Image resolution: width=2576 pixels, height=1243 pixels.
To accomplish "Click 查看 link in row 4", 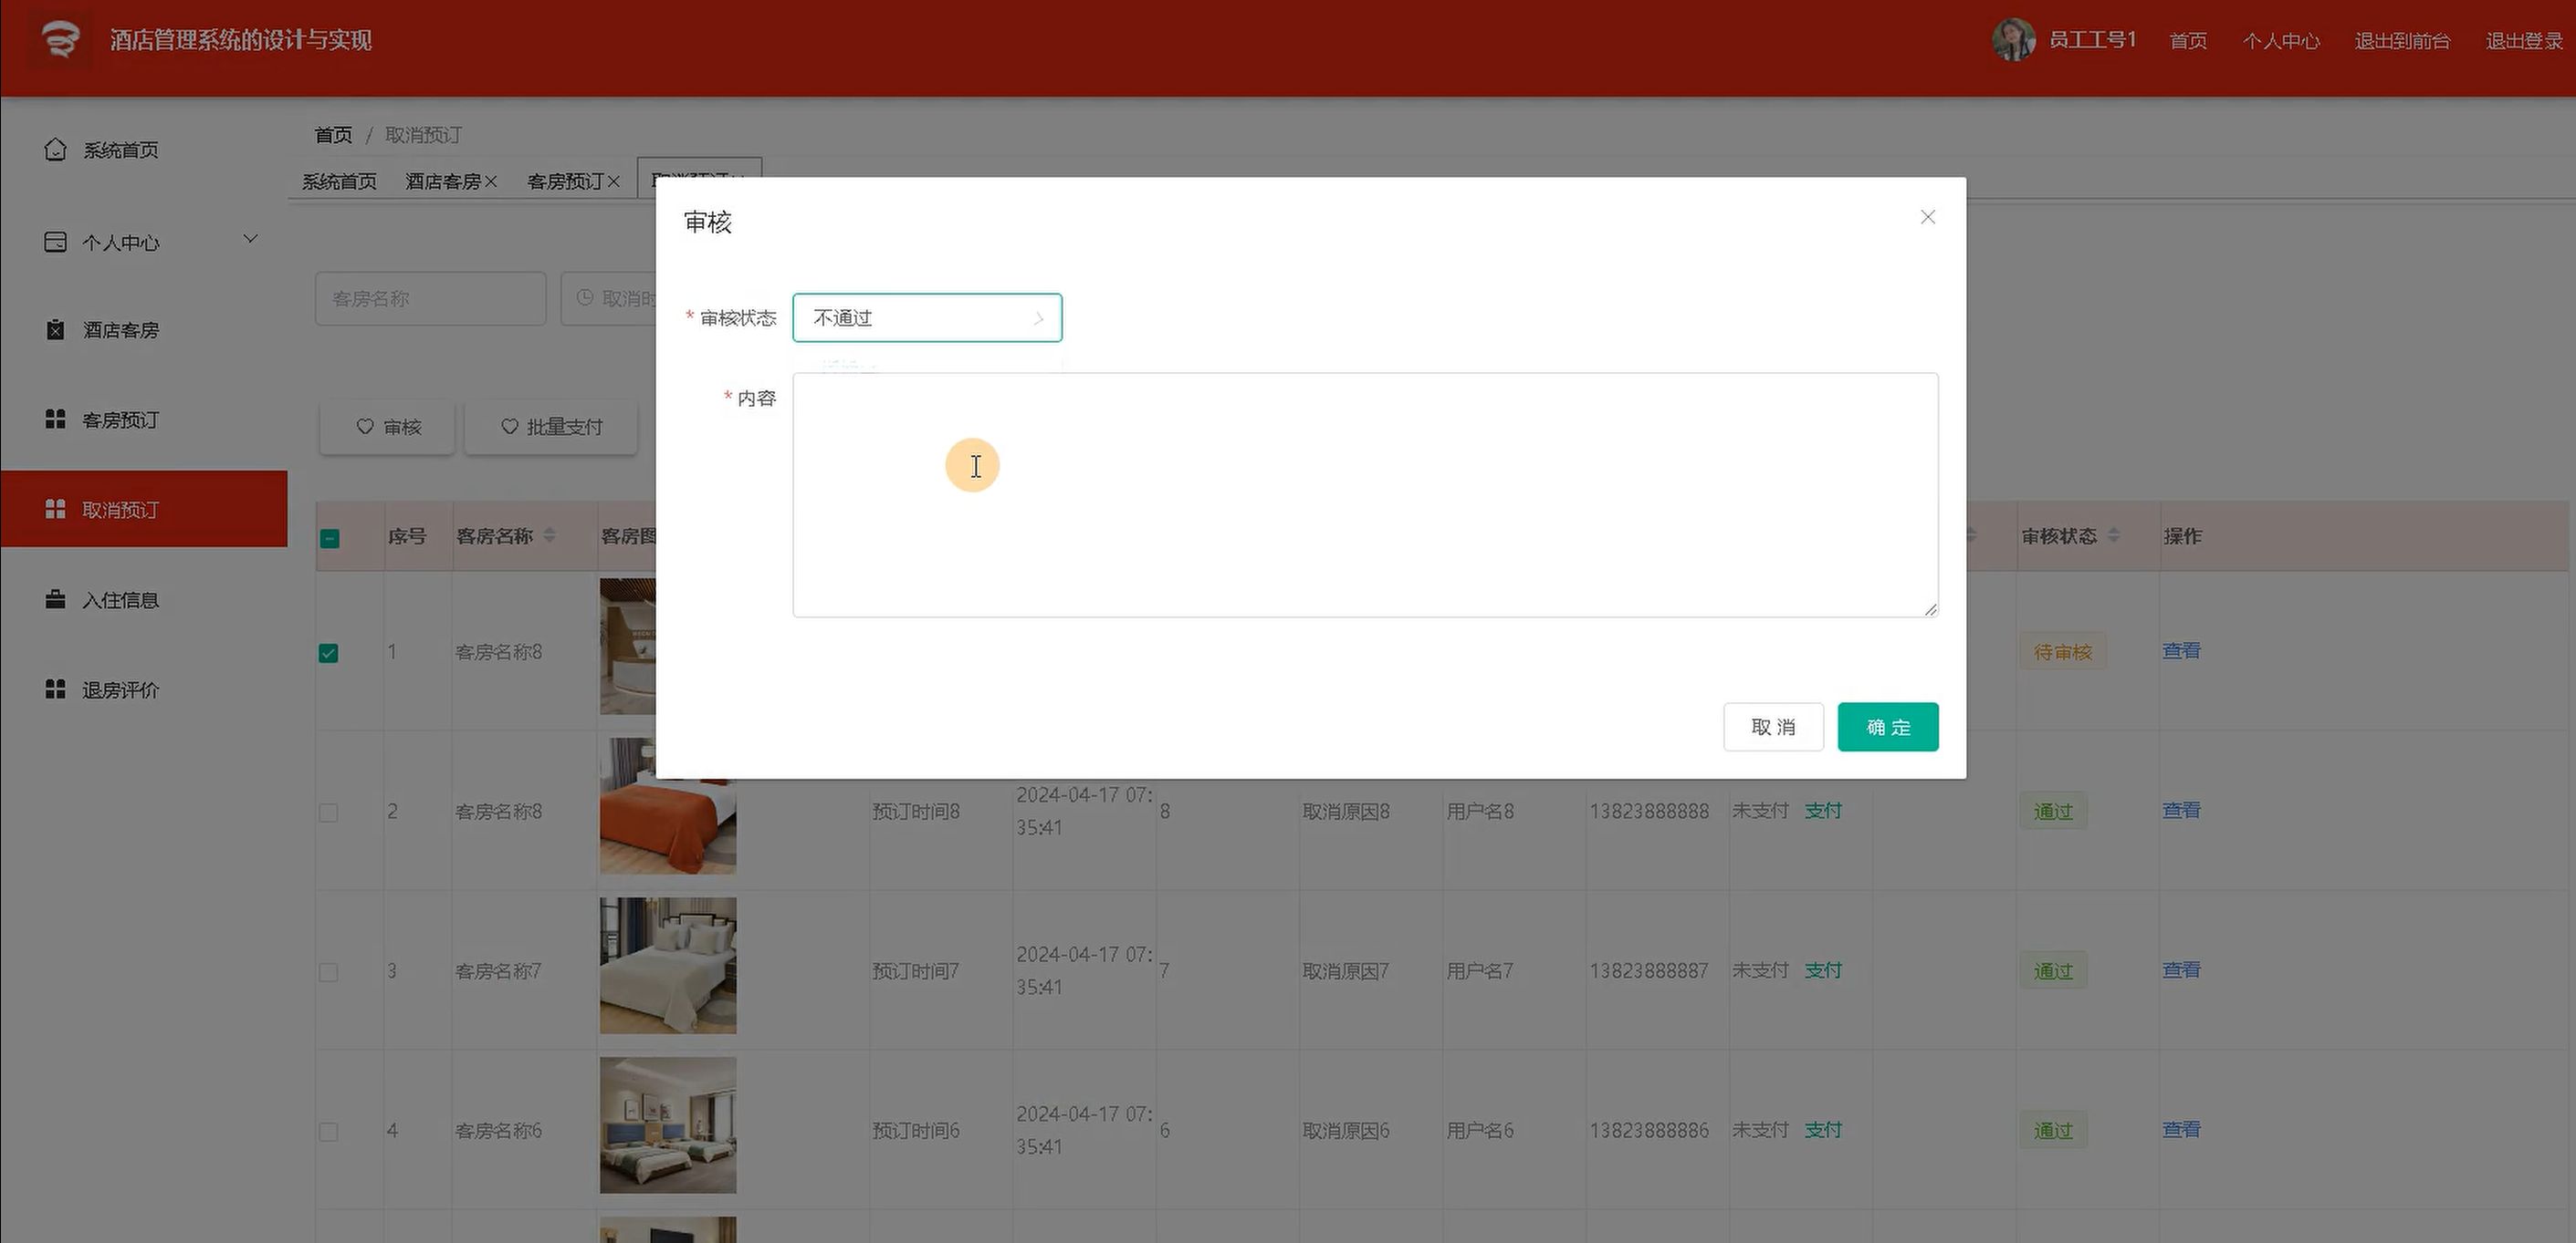I will click(2181, 1129).
